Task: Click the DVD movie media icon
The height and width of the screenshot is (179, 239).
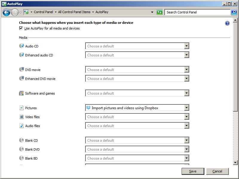Action: [x=22, y=70]
